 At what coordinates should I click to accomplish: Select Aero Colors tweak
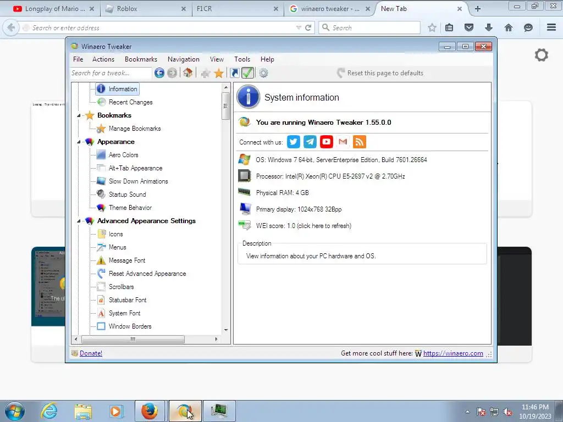click(x=123, y=155)
